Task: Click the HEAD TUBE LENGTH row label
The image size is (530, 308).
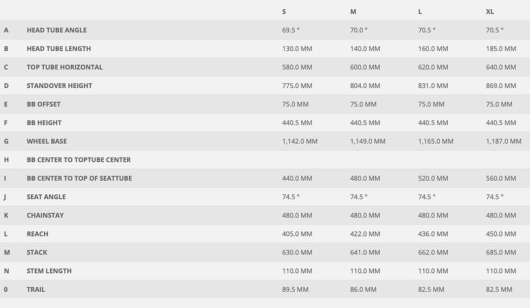Action: point(59,49)
